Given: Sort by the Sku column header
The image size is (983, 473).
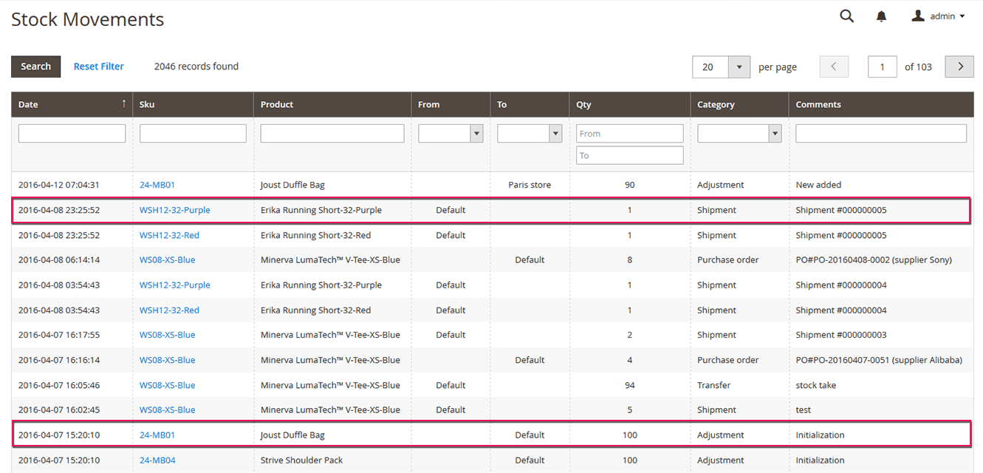Looking at the screenshot, I should 193,104.
